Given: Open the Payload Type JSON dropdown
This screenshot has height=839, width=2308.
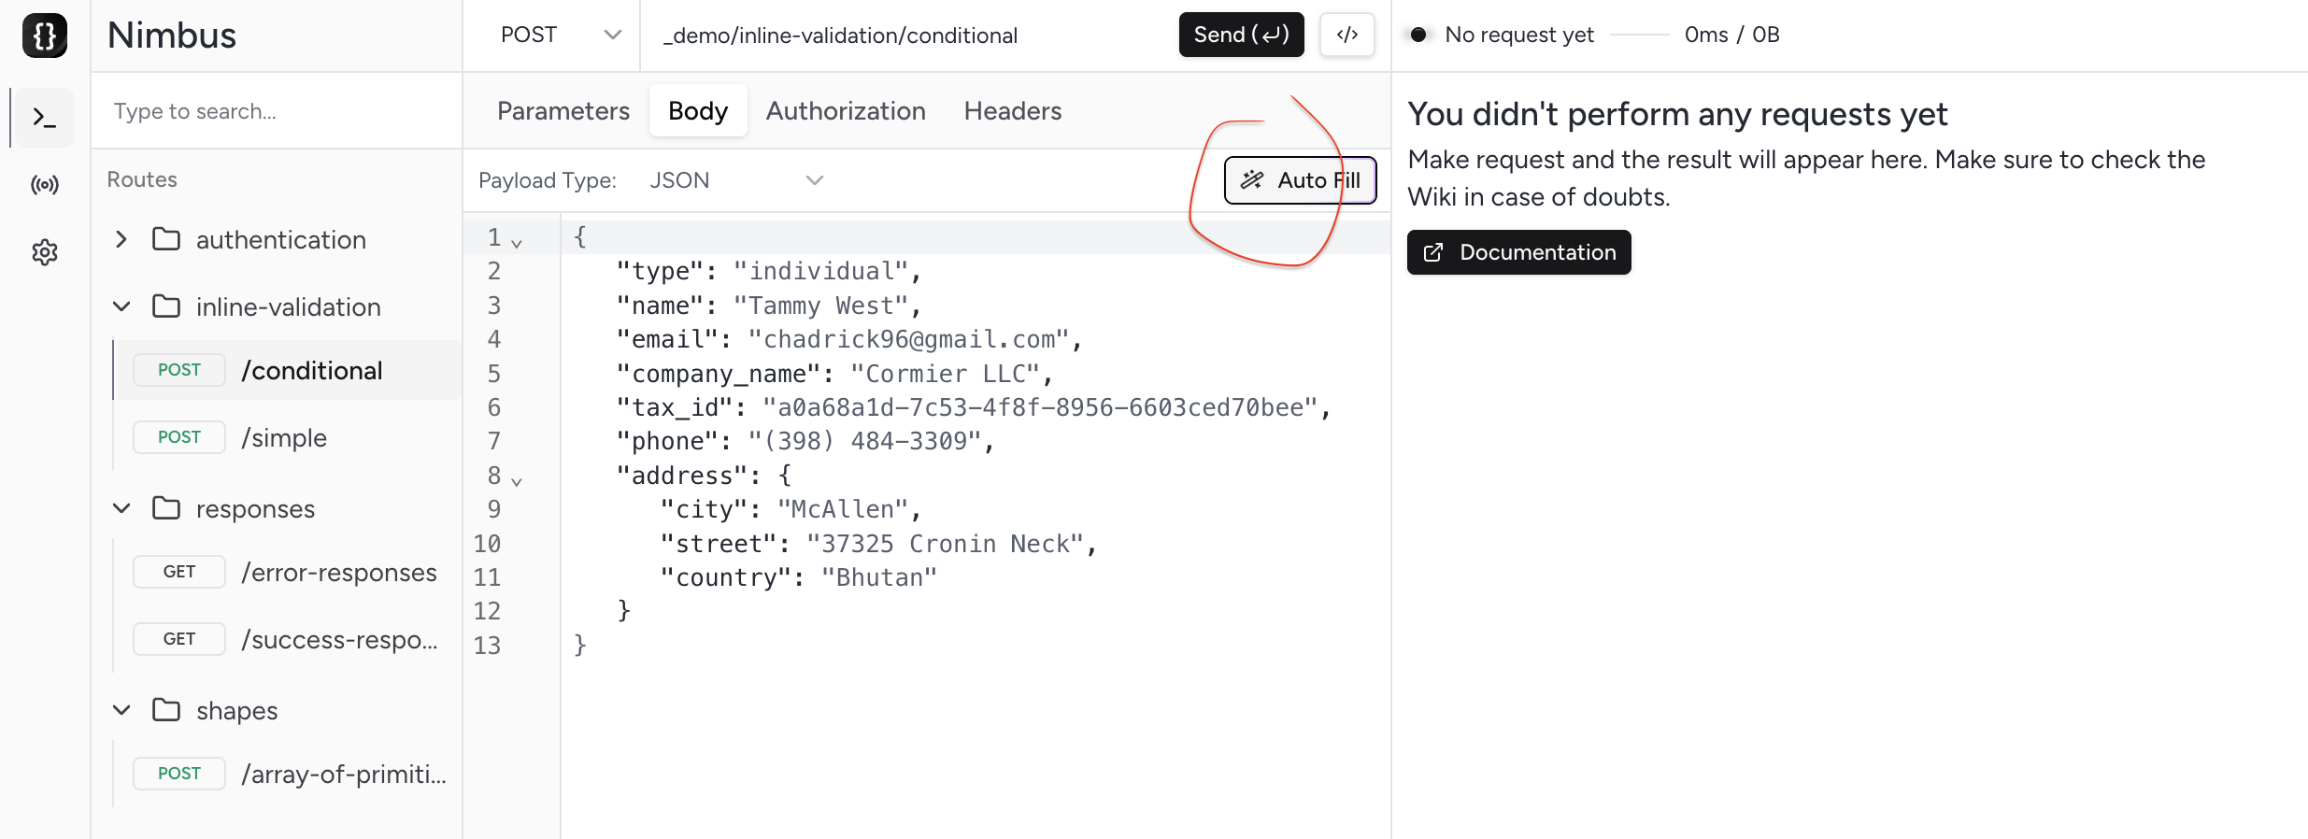Looking at the screenshot, I should 735,180.
